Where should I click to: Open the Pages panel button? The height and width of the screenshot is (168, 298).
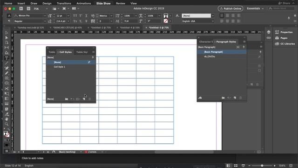(281, 38)
